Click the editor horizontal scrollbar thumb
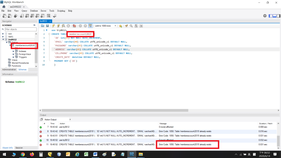The height and width of the screenshot is (158, 281). tap(115, 110)
